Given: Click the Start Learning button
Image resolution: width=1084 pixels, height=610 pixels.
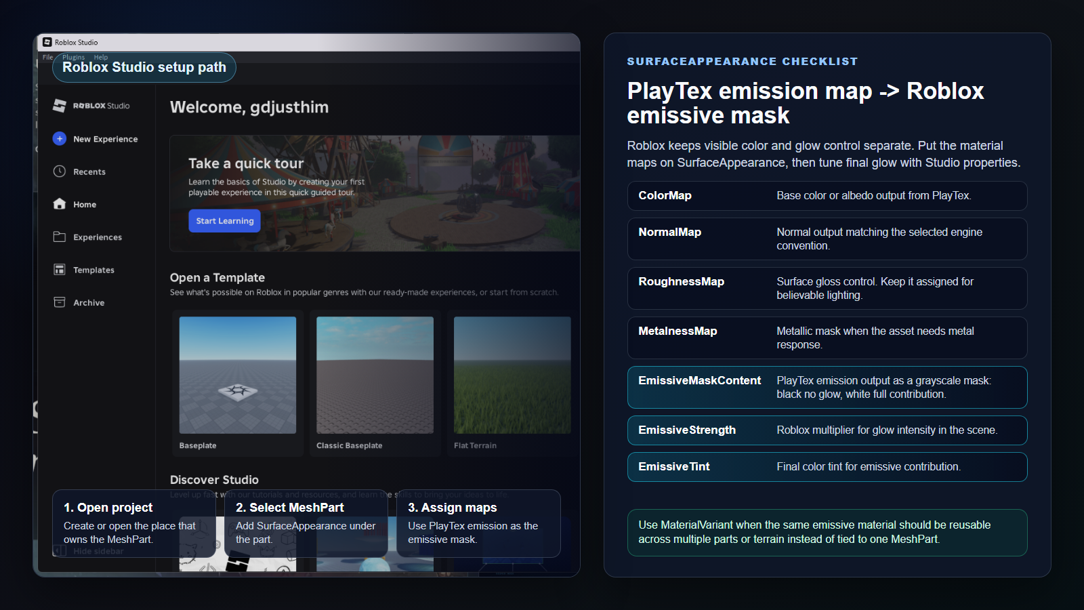Looking at the screenshot, I should (224, 221).
